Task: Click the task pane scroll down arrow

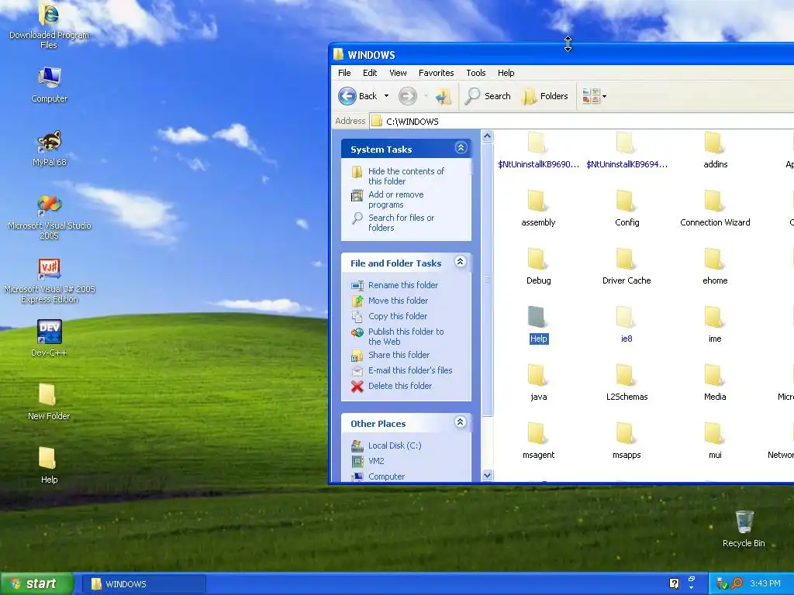Action: [x=487, y=475]
